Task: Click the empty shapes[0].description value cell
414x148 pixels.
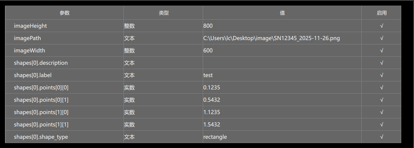Action: tap(282, 63)
